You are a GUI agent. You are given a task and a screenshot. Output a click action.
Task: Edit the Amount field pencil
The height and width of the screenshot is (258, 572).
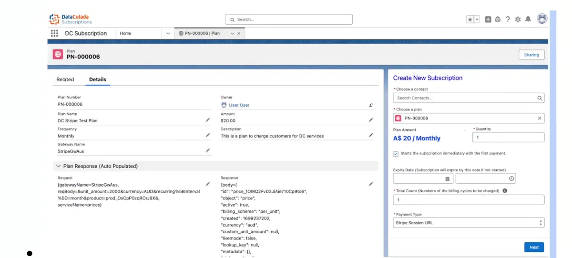click(371, 120)
